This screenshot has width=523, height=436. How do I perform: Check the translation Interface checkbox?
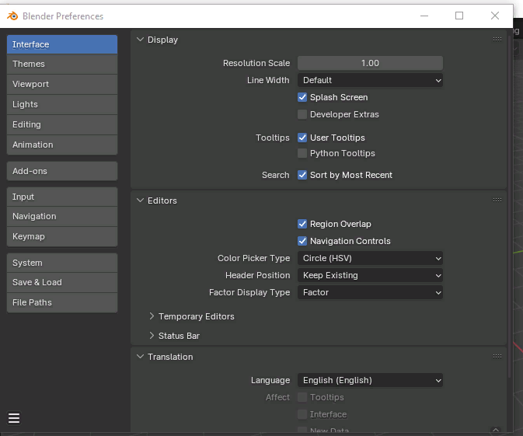302,414
